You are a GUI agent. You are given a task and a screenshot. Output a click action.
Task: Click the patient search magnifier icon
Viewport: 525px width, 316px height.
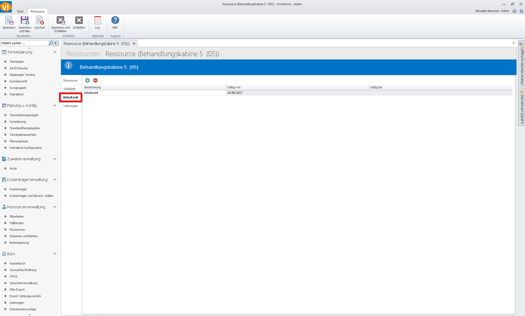pos(51,43)
